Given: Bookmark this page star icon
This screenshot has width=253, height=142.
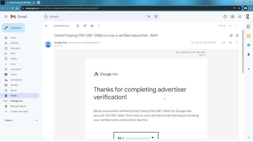Looking at the screenshot, I should click(x=239, y=8).
